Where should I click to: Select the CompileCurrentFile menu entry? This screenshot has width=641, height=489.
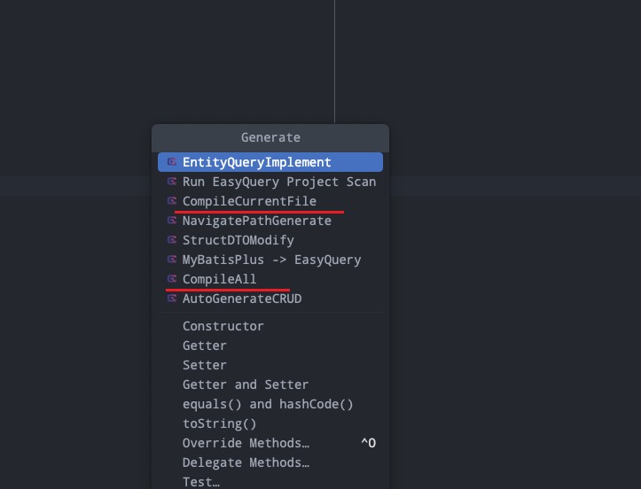click(270, 201)
